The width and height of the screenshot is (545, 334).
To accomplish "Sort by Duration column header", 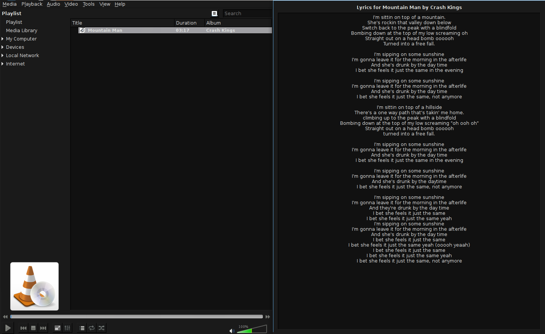I will (189, 23).
